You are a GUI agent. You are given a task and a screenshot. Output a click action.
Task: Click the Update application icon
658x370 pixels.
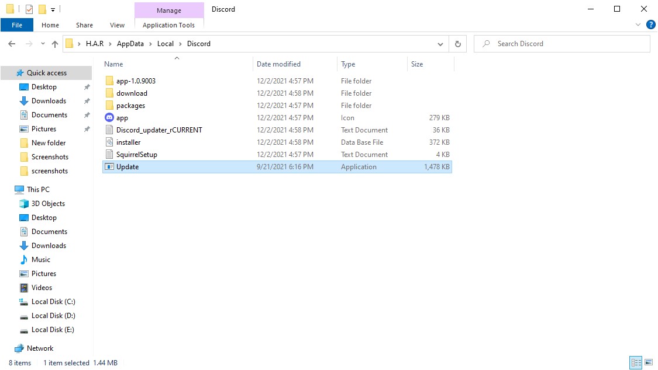point(109,166)
